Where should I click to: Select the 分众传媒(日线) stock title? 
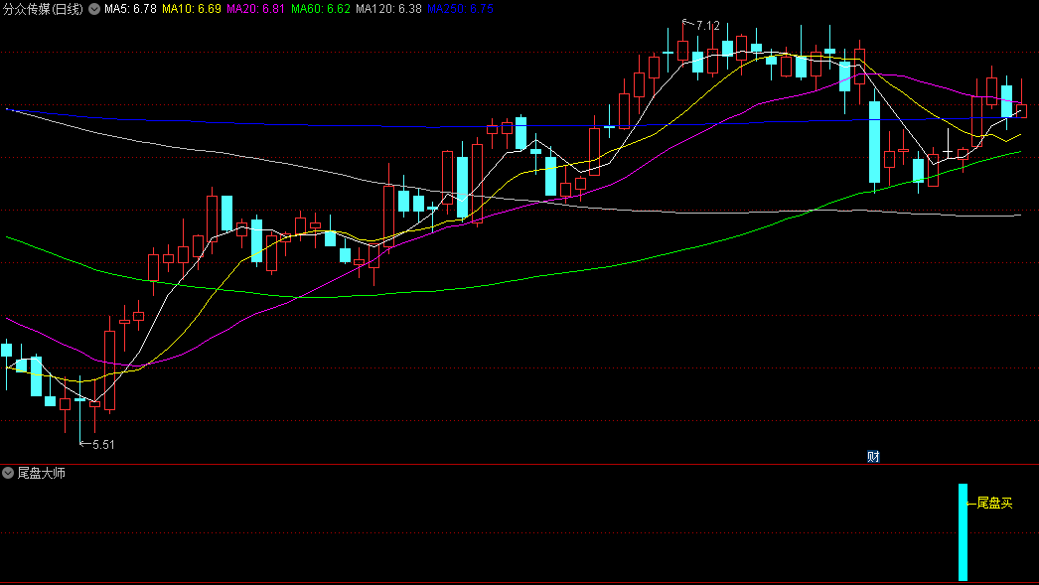pos(43,9)
